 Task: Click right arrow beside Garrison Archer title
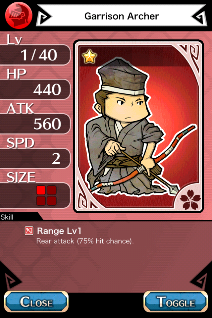click(198, 17)
